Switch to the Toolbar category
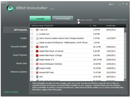The image size is (130, 97). (23, 38)
